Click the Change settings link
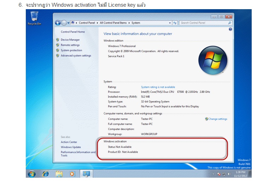 pos(218,119)
